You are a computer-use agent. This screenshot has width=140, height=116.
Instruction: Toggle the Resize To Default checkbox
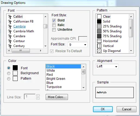coord(52,51)
